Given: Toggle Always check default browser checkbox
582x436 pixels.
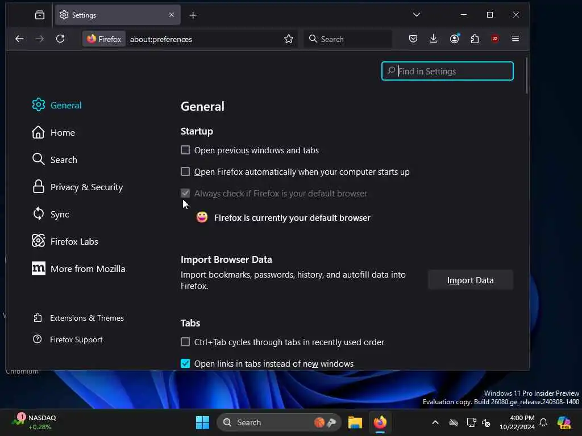Looking at the screenshot, I should coord(185,193).
